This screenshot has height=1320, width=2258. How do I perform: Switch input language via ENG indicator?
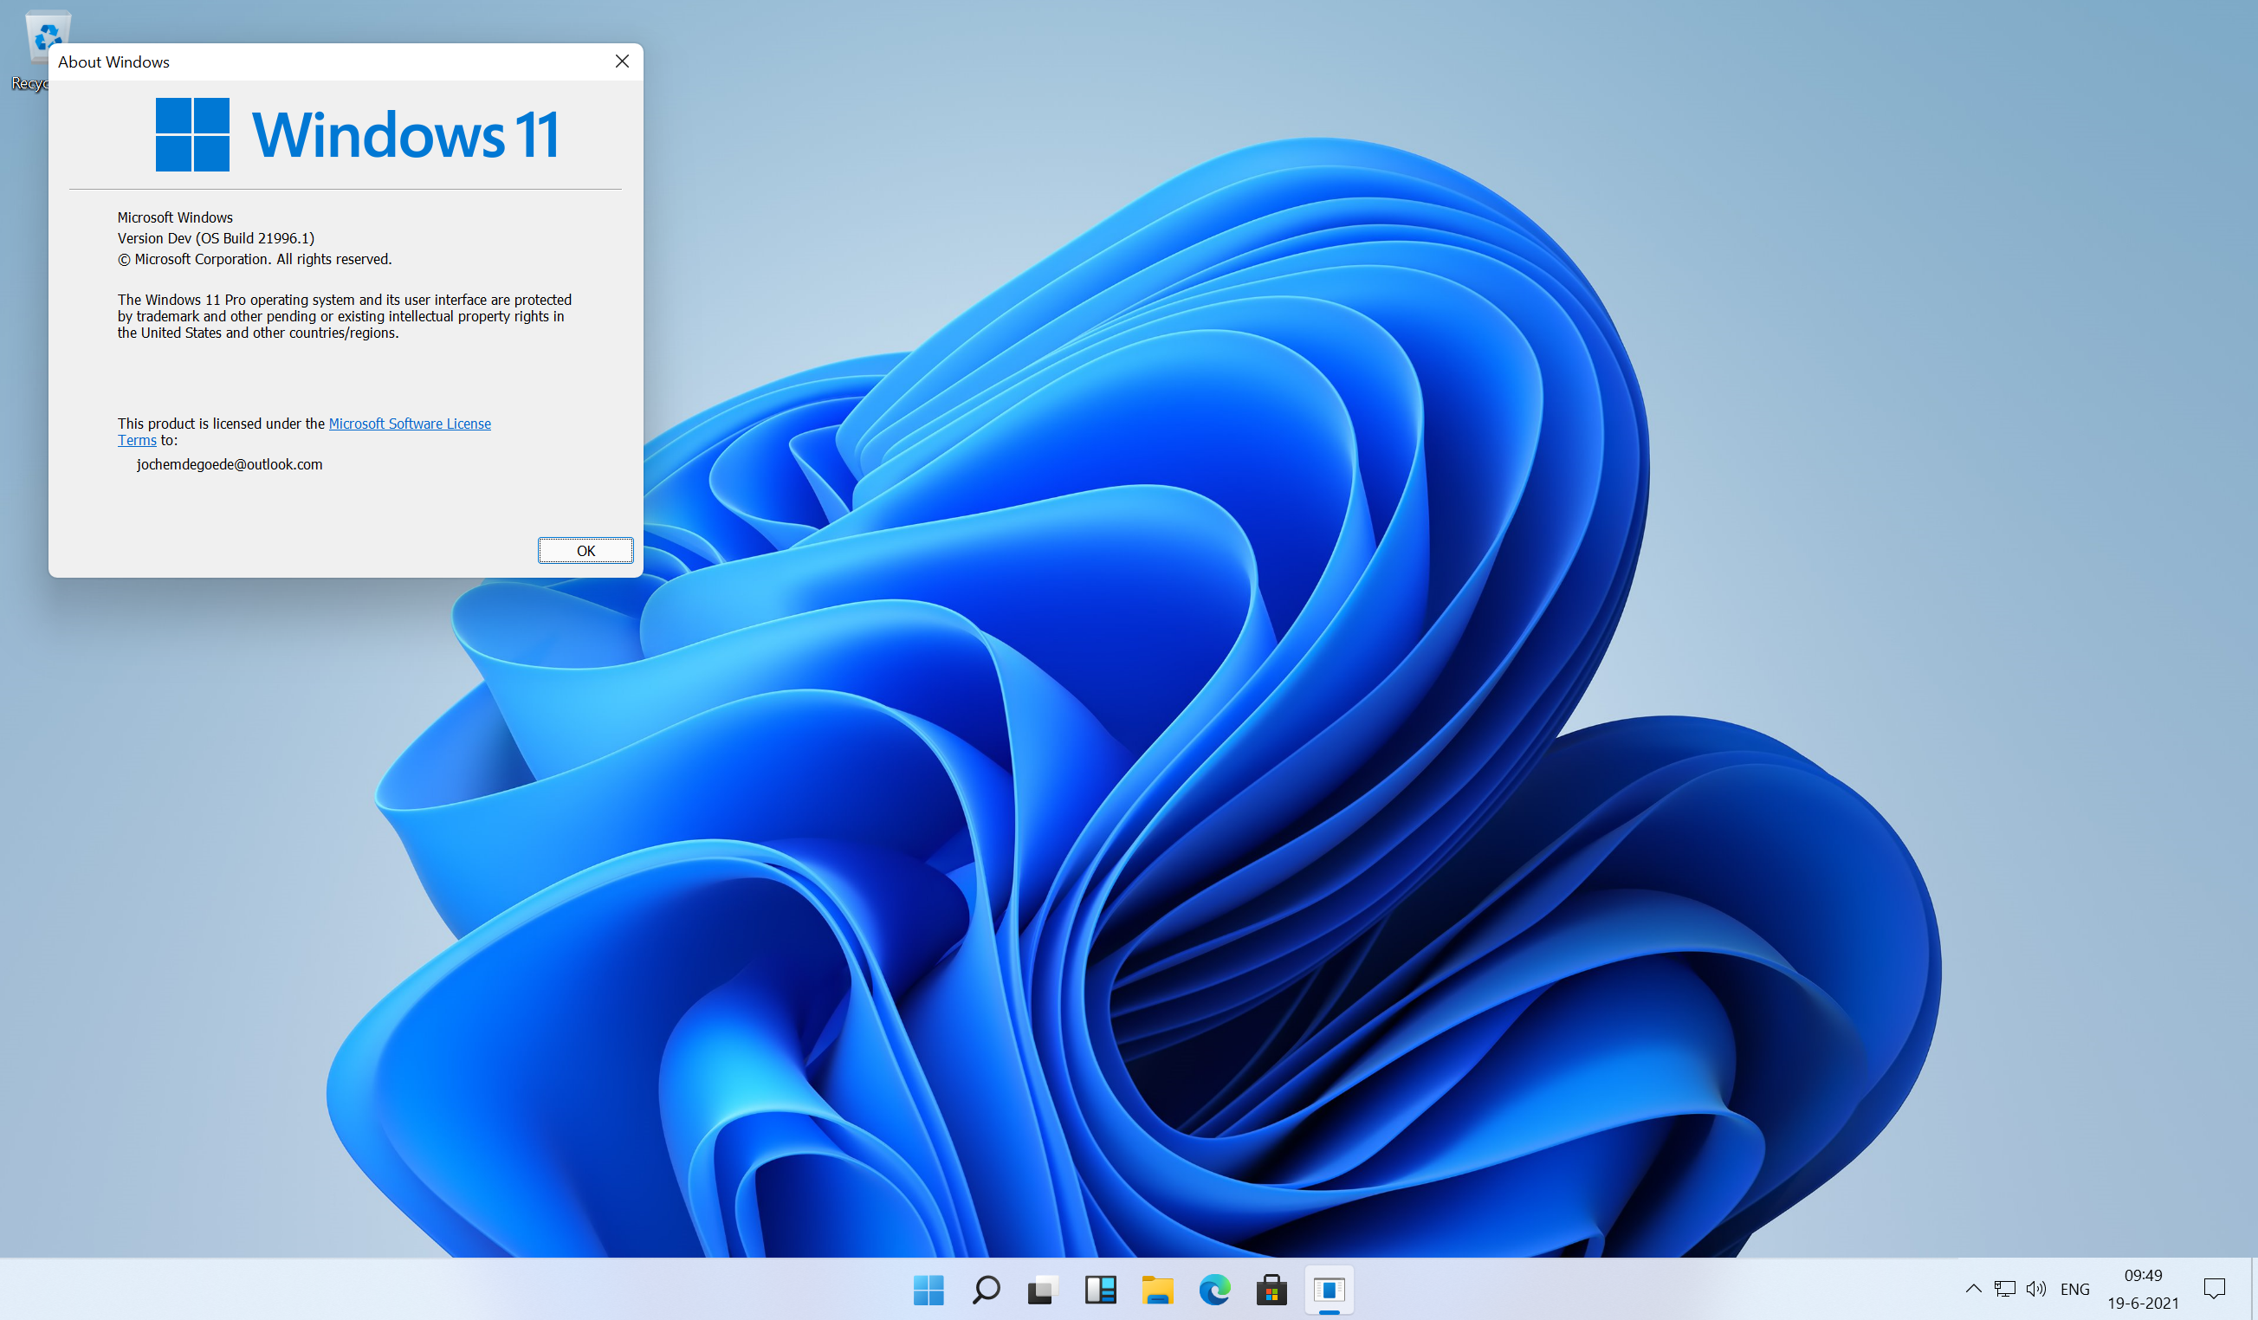coord(2074,1289)
